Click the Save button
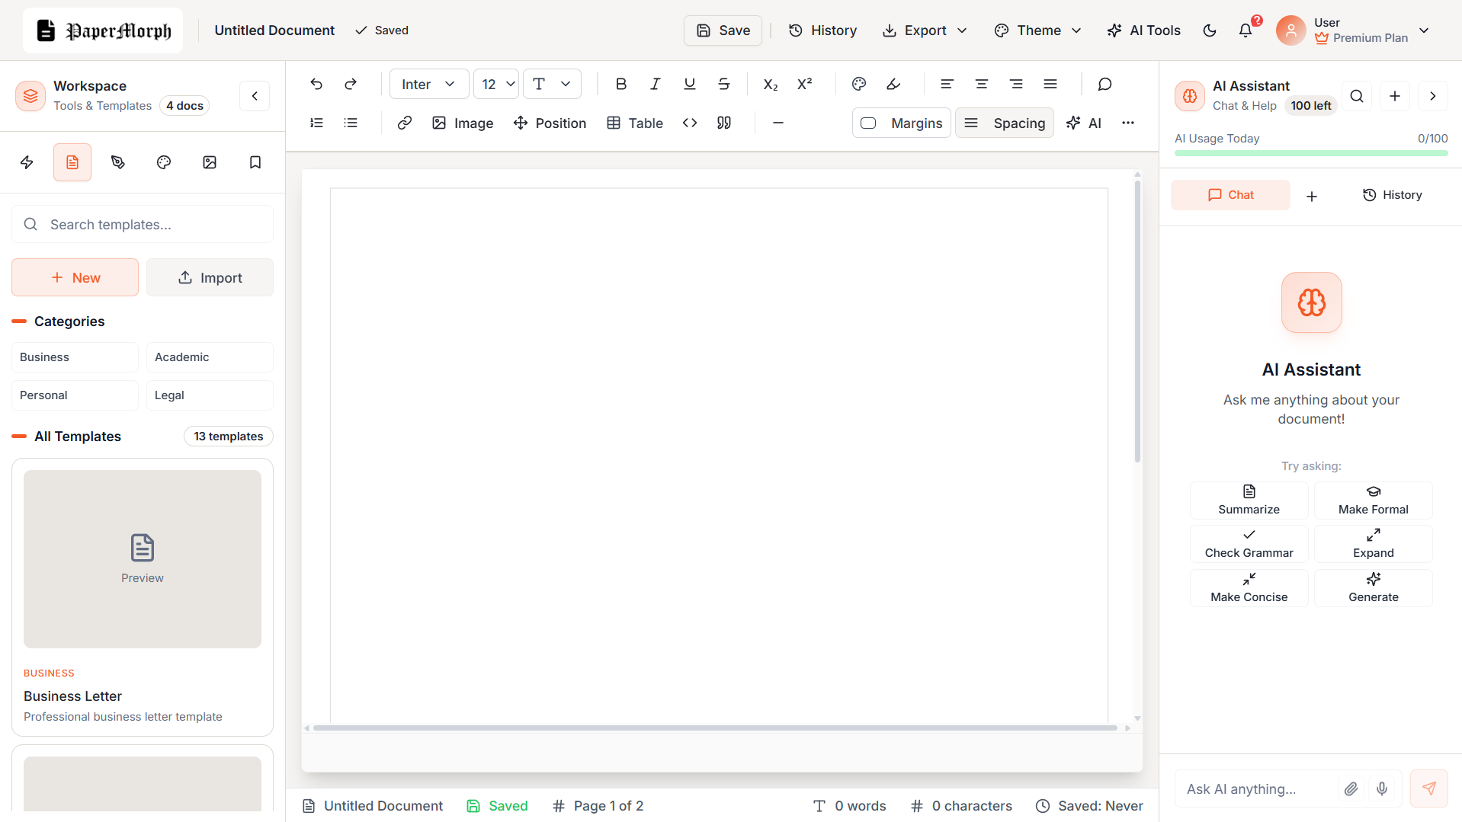1462x822 pixels. [723, 30]
